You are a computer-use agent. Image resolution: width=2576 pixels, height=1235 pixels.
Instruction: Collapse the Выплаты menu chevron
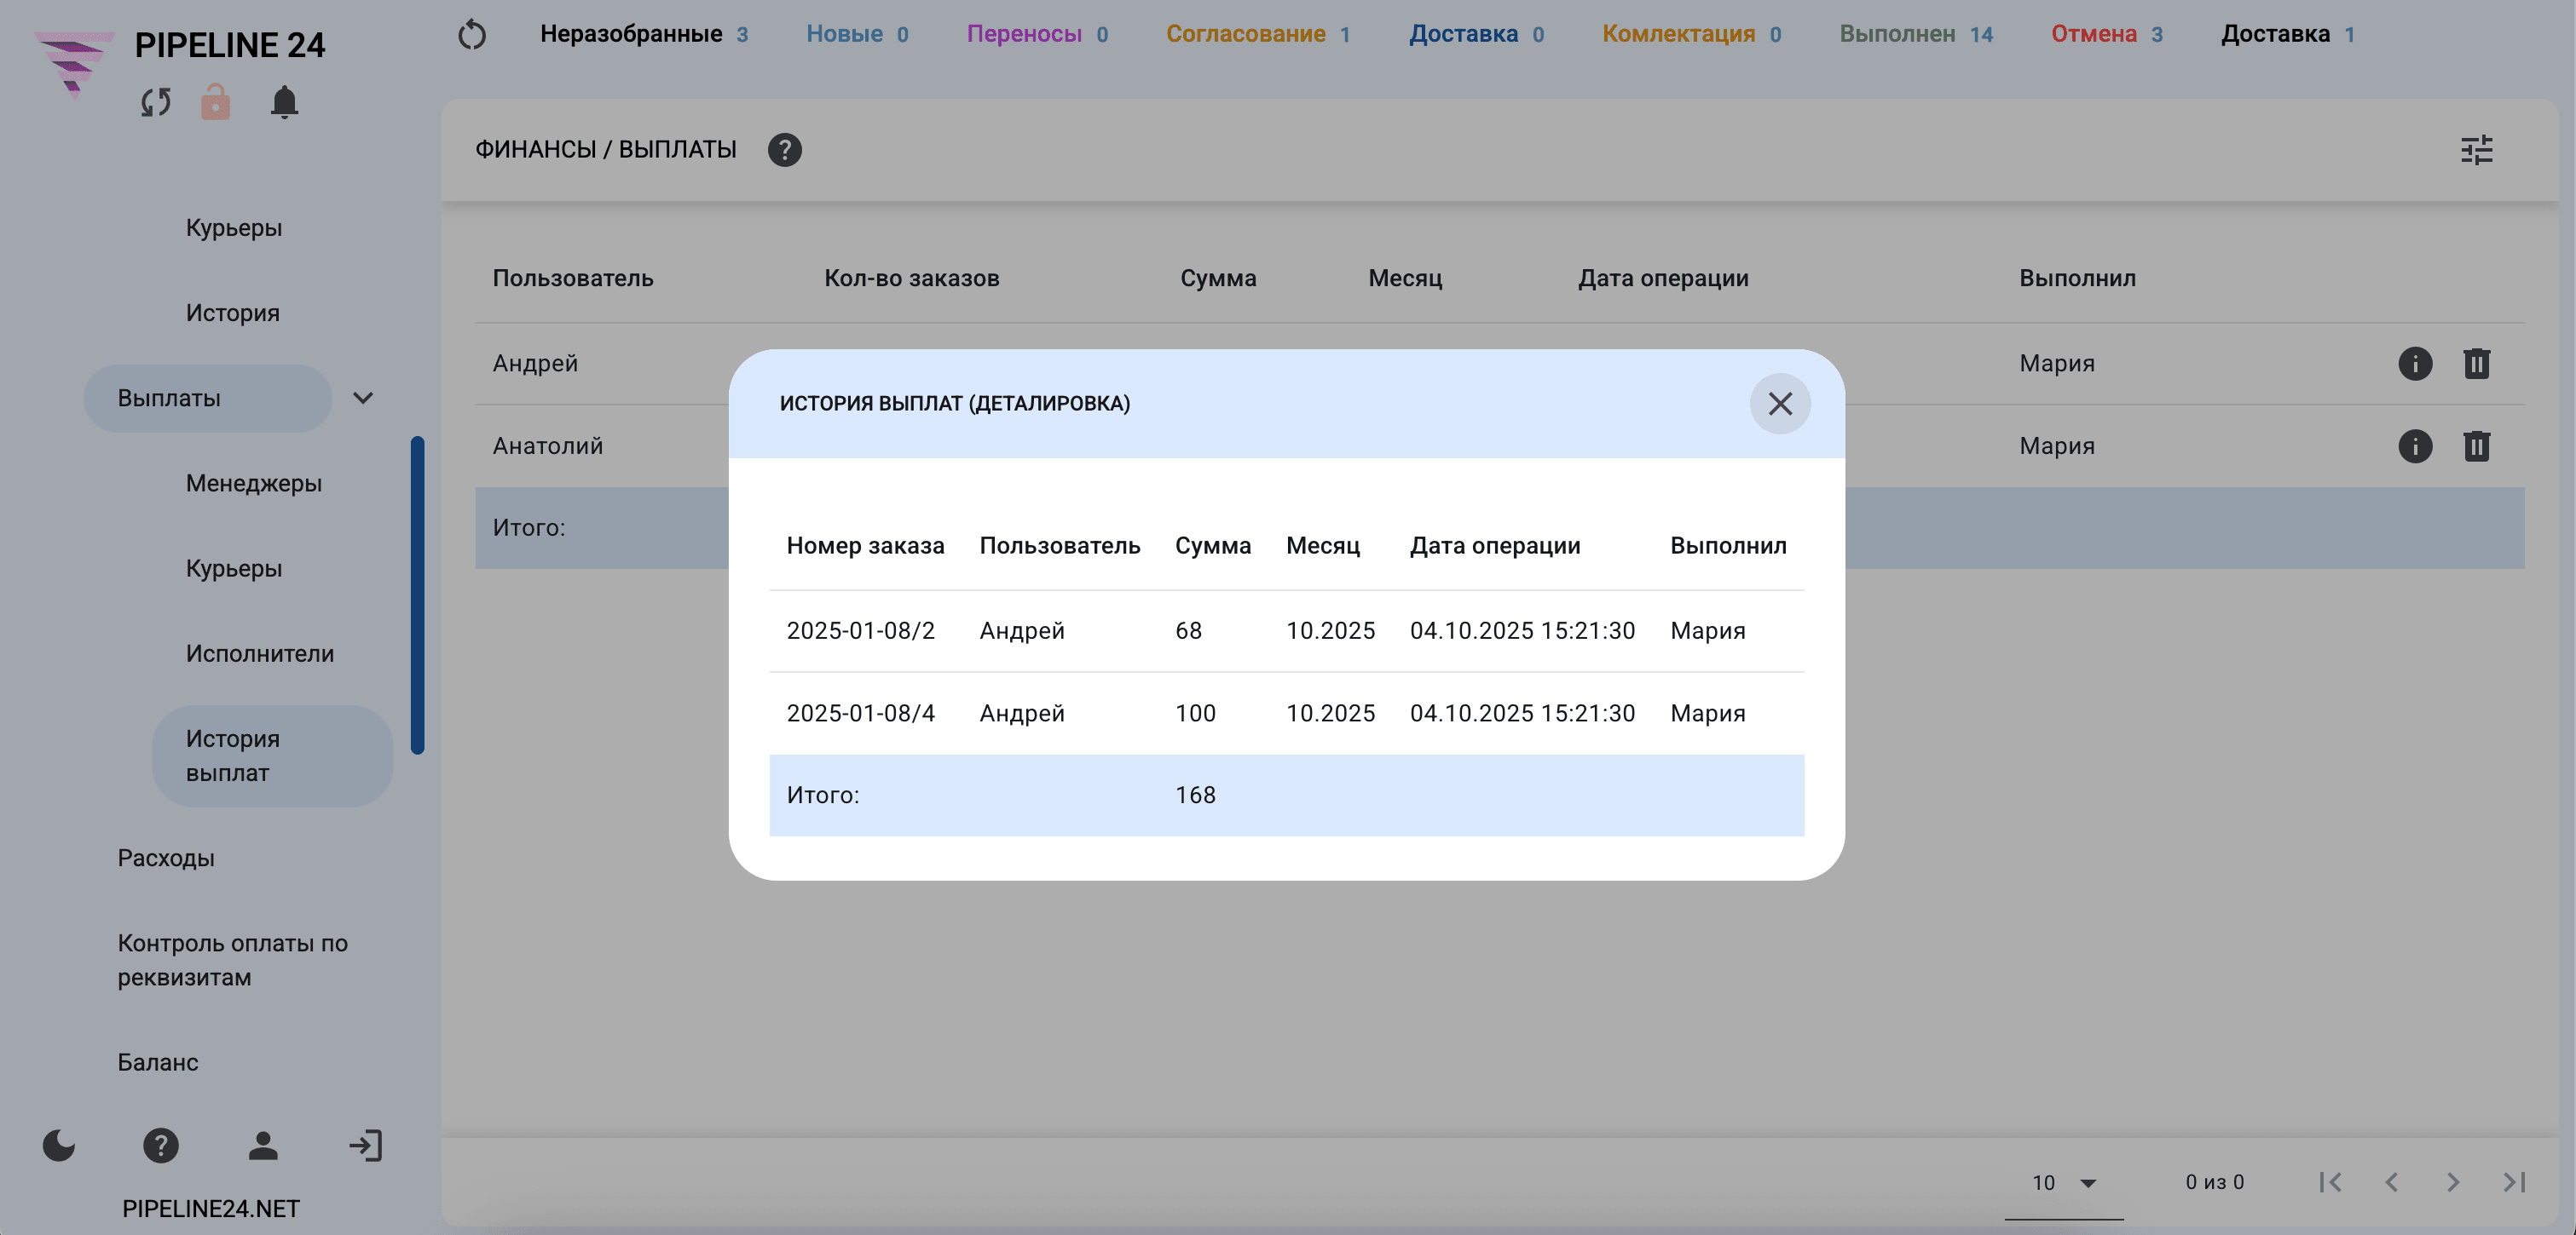click(x=363, y=399)
